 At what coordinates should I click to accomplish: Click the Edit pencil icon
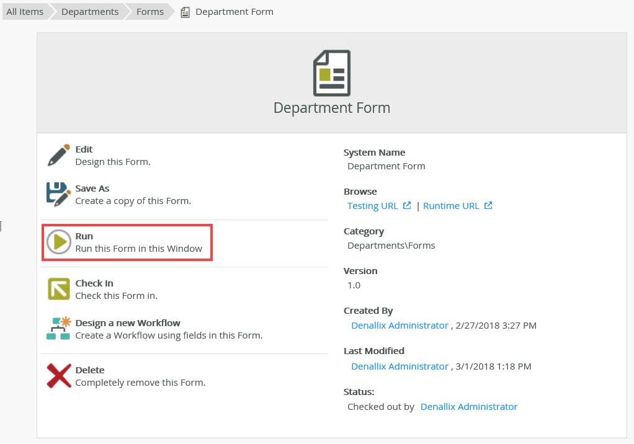point(59,155)
